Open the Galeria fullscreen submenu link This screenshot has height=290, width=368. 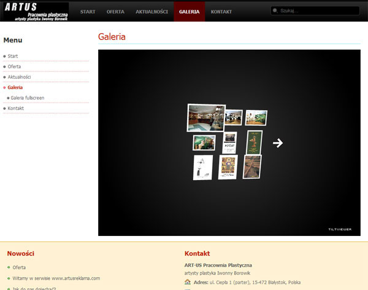tap(27, 98)
